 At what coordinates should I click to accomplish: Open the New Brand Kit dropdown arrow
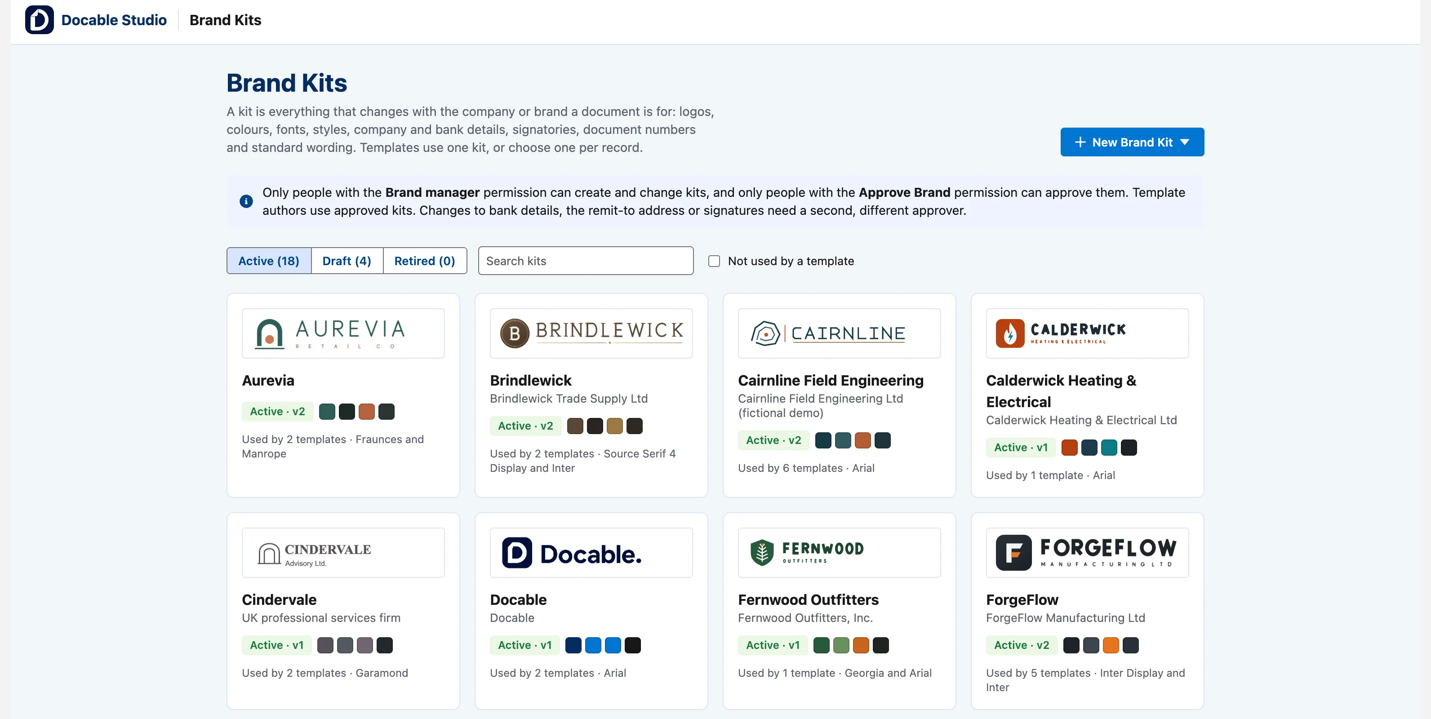point(1185,142)
